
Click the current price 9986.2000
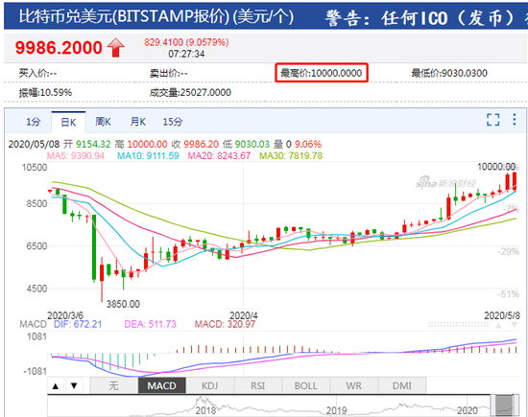point(59,47)
